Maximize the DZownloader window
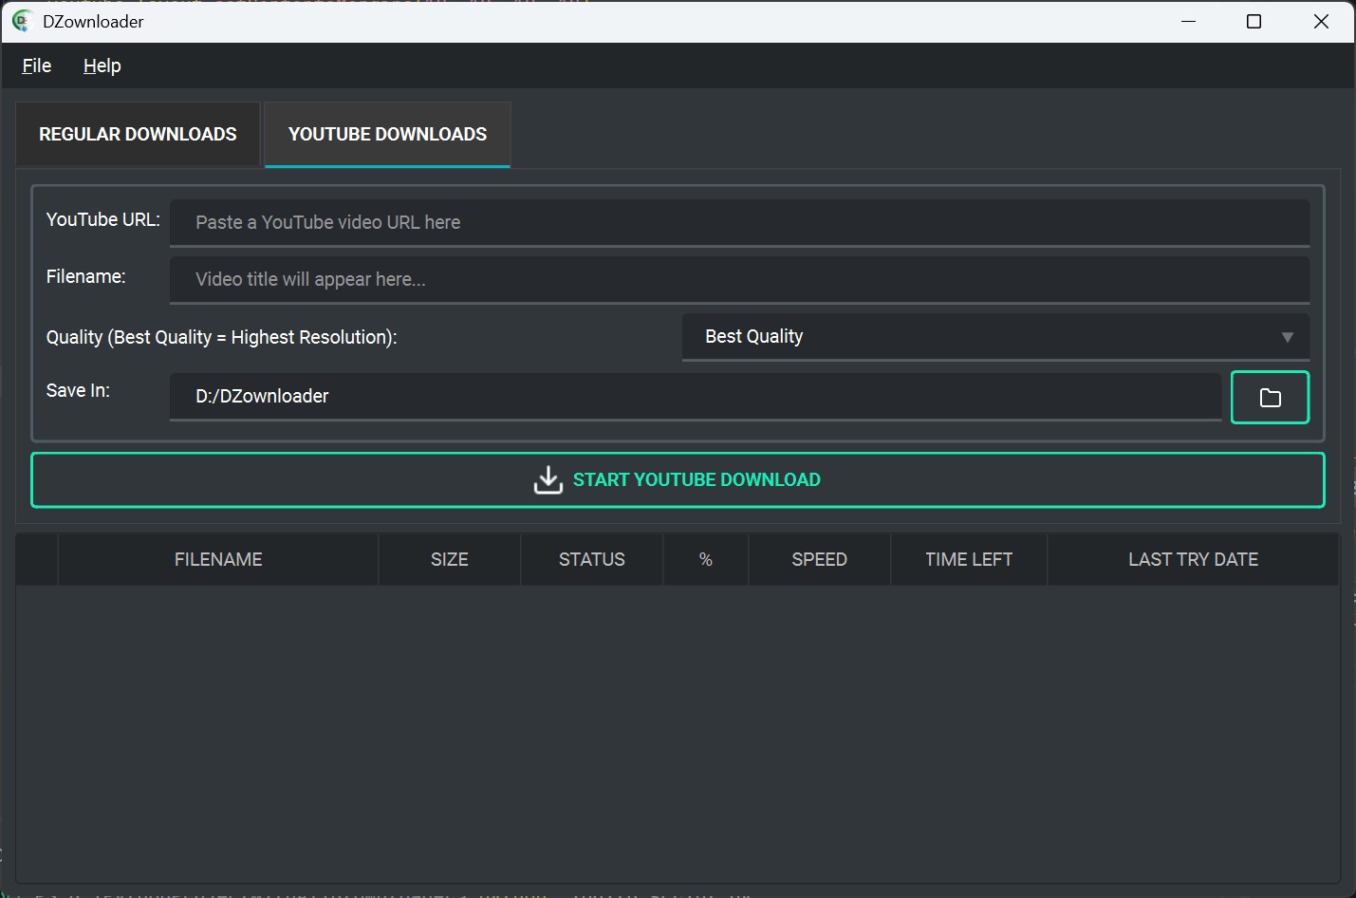This screenshot has height=898, width=1356. click(1254, 21)
